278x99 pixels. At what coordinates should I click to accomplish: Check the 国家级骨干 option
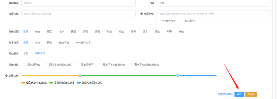pyautogui.click(x=78, y=65)
